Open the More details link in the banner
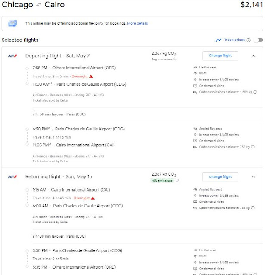 pos(137,23)
